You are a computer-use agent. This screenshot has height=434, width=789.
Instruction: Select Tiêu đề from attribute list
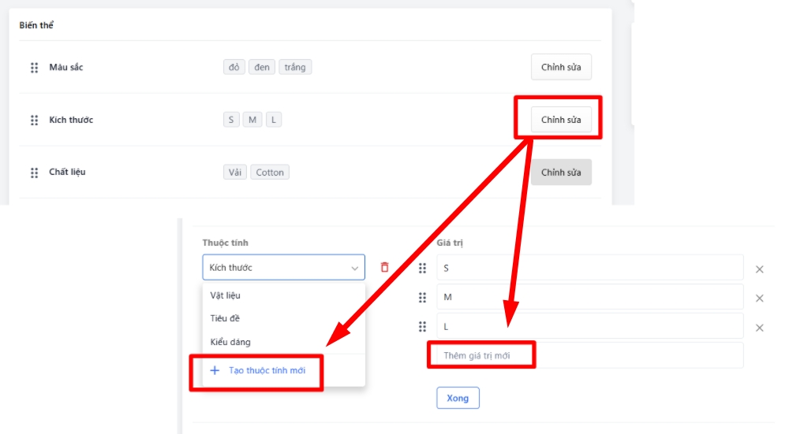click(225, 319)
